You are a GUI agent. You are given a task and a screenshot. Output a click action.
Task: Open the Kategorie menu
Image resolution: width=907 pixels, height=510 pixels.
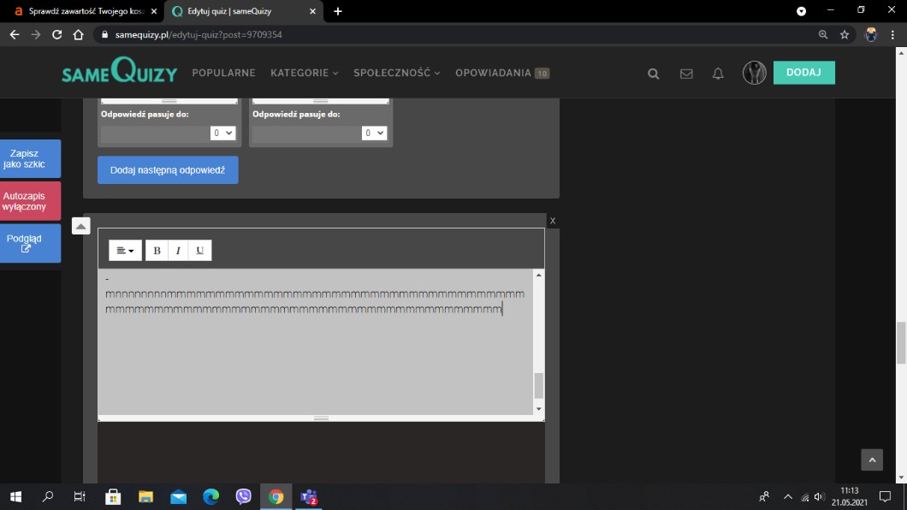(304, 74)
